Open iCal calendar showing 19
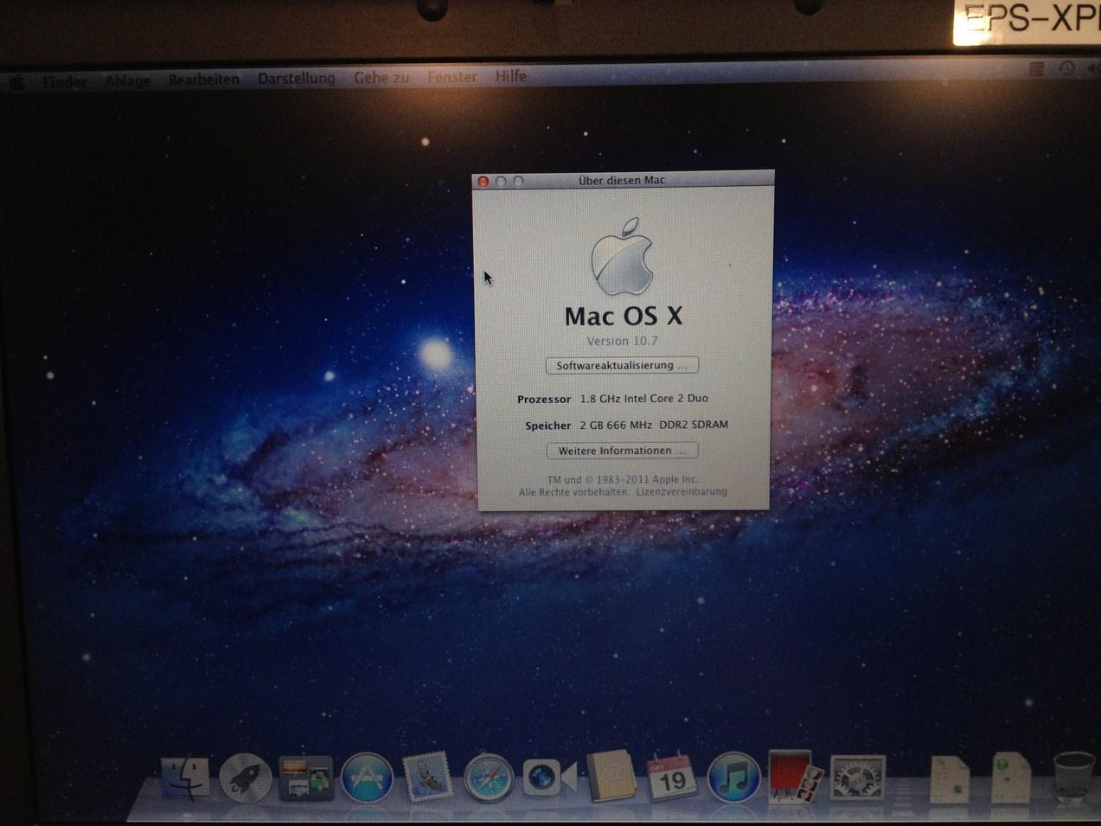Image resolution: width=1101 pixels, height=826 pixels. pos(672,777)
